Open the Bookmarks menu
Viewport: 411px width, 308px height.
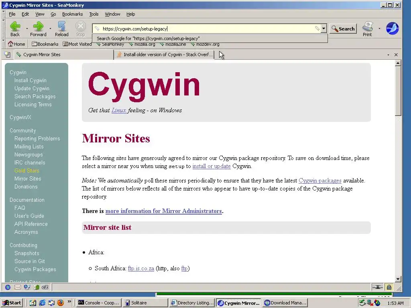coord(72,14)
